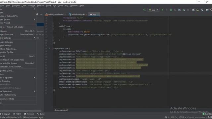This screenshot has height=119, width=212.
Task: Open the TODO tool window
Action: click(x=17, y=114)
